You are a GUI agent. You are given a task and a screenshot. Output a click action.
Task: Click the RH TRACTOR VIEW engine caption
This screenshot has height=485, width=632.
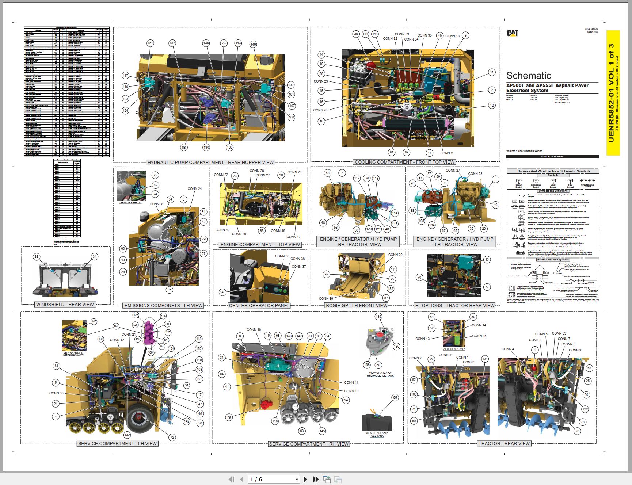click(358, 242)
